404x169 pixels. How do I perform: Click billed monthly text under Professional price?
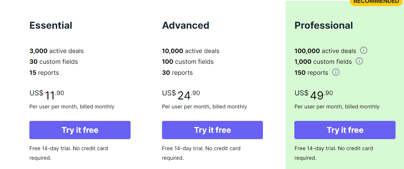tap(362, 107)
